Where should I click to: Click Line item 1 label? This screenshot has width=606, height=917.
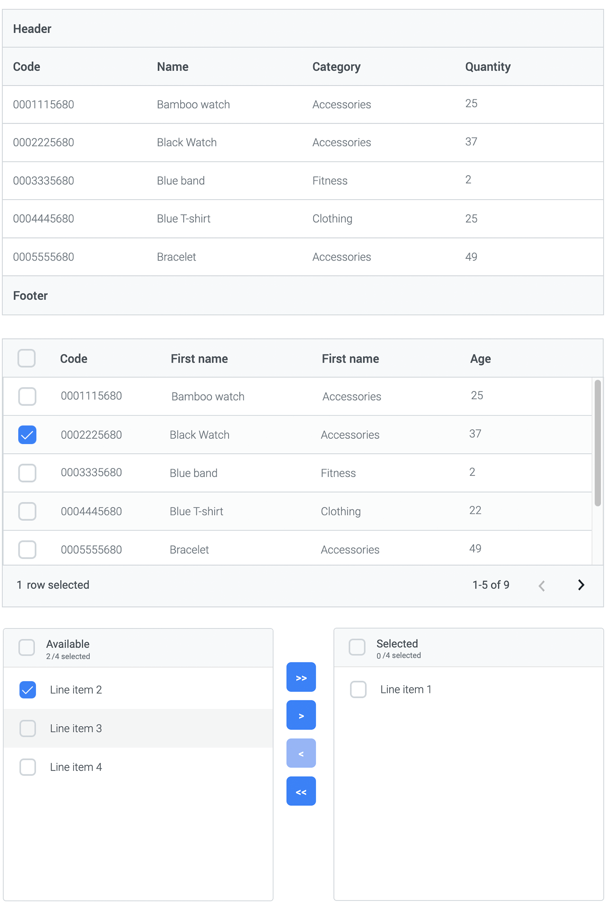point(406,689)
